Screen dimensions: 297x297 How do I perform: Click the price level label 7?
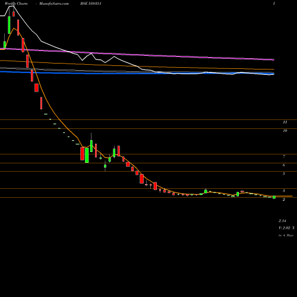pyautogui.click(x=284, y=157)
